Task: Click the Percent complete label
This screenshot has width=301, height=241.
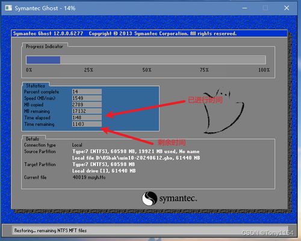Action: click(x=42, y=92)
